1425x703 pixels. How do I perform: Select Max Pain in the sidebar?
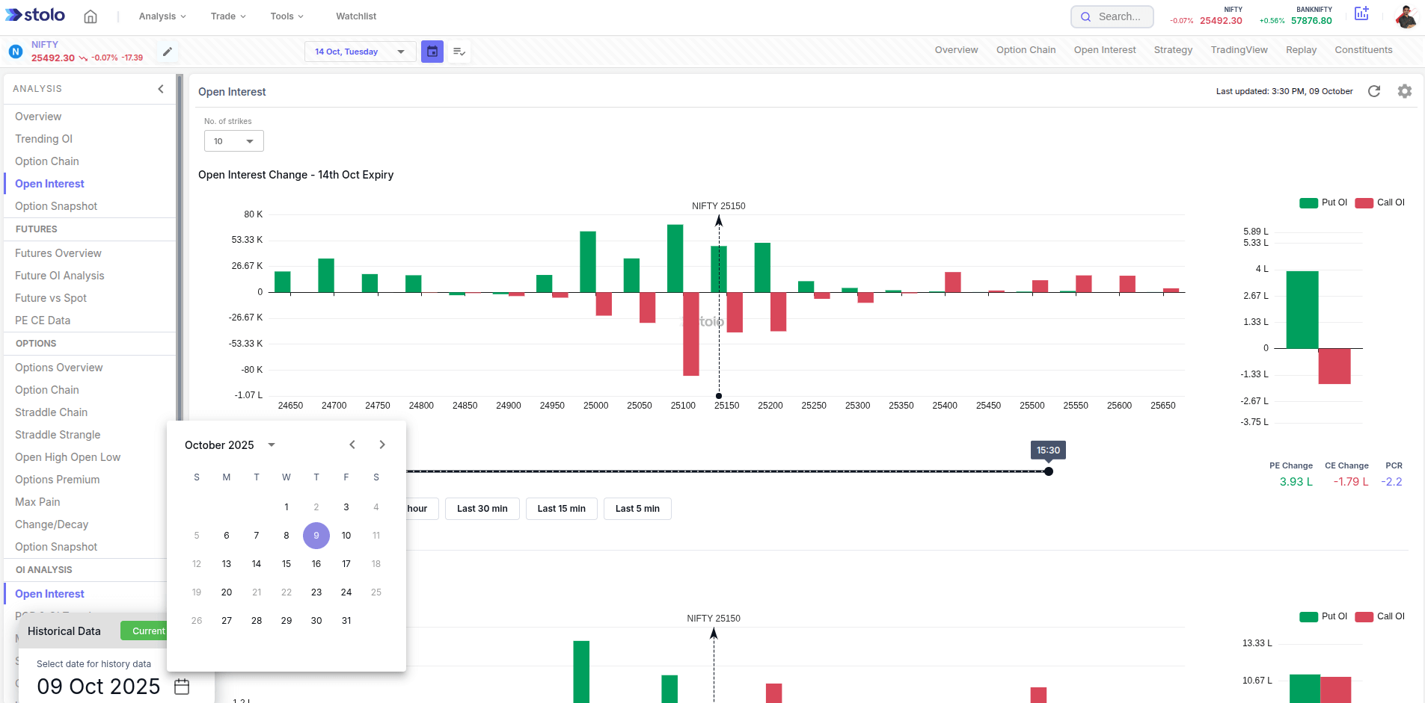37,501
